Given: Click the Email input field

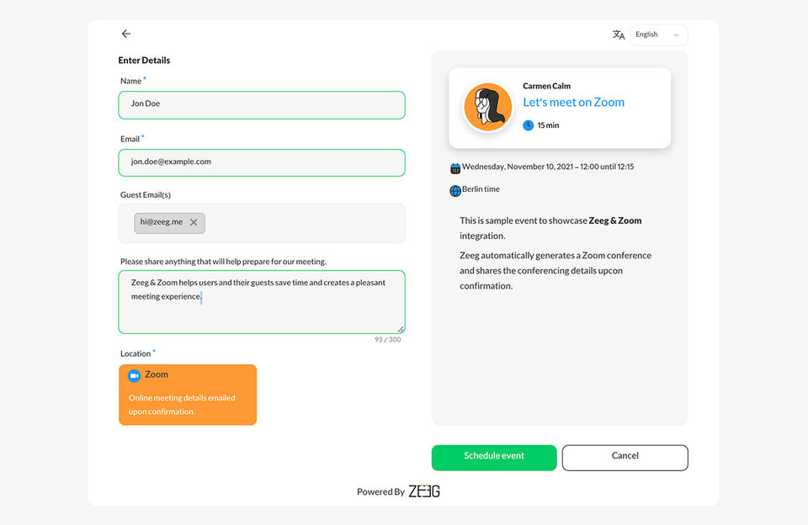Looking at the screenshot, I should 261,162.
